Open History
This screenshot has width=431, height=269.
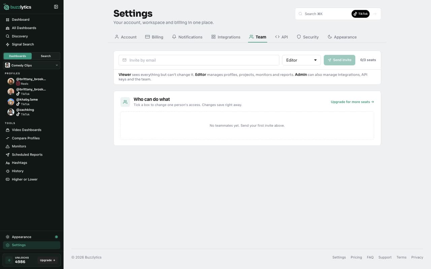(32, 171)
